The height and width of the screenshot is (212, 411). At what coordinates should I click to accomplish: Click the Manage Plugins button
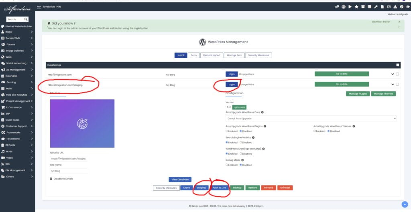click(x=358, y=94)
